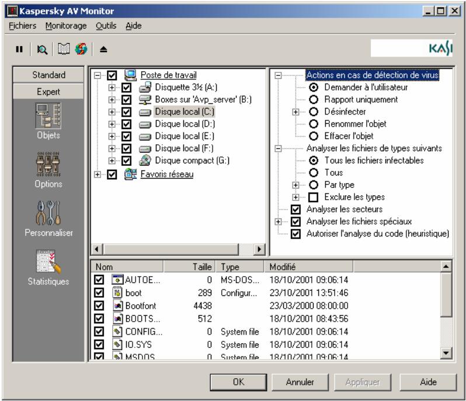Click the drive icon for Disque local (F:)
Viewport: 466px width, 401px height.
click(x=145, y=148)
